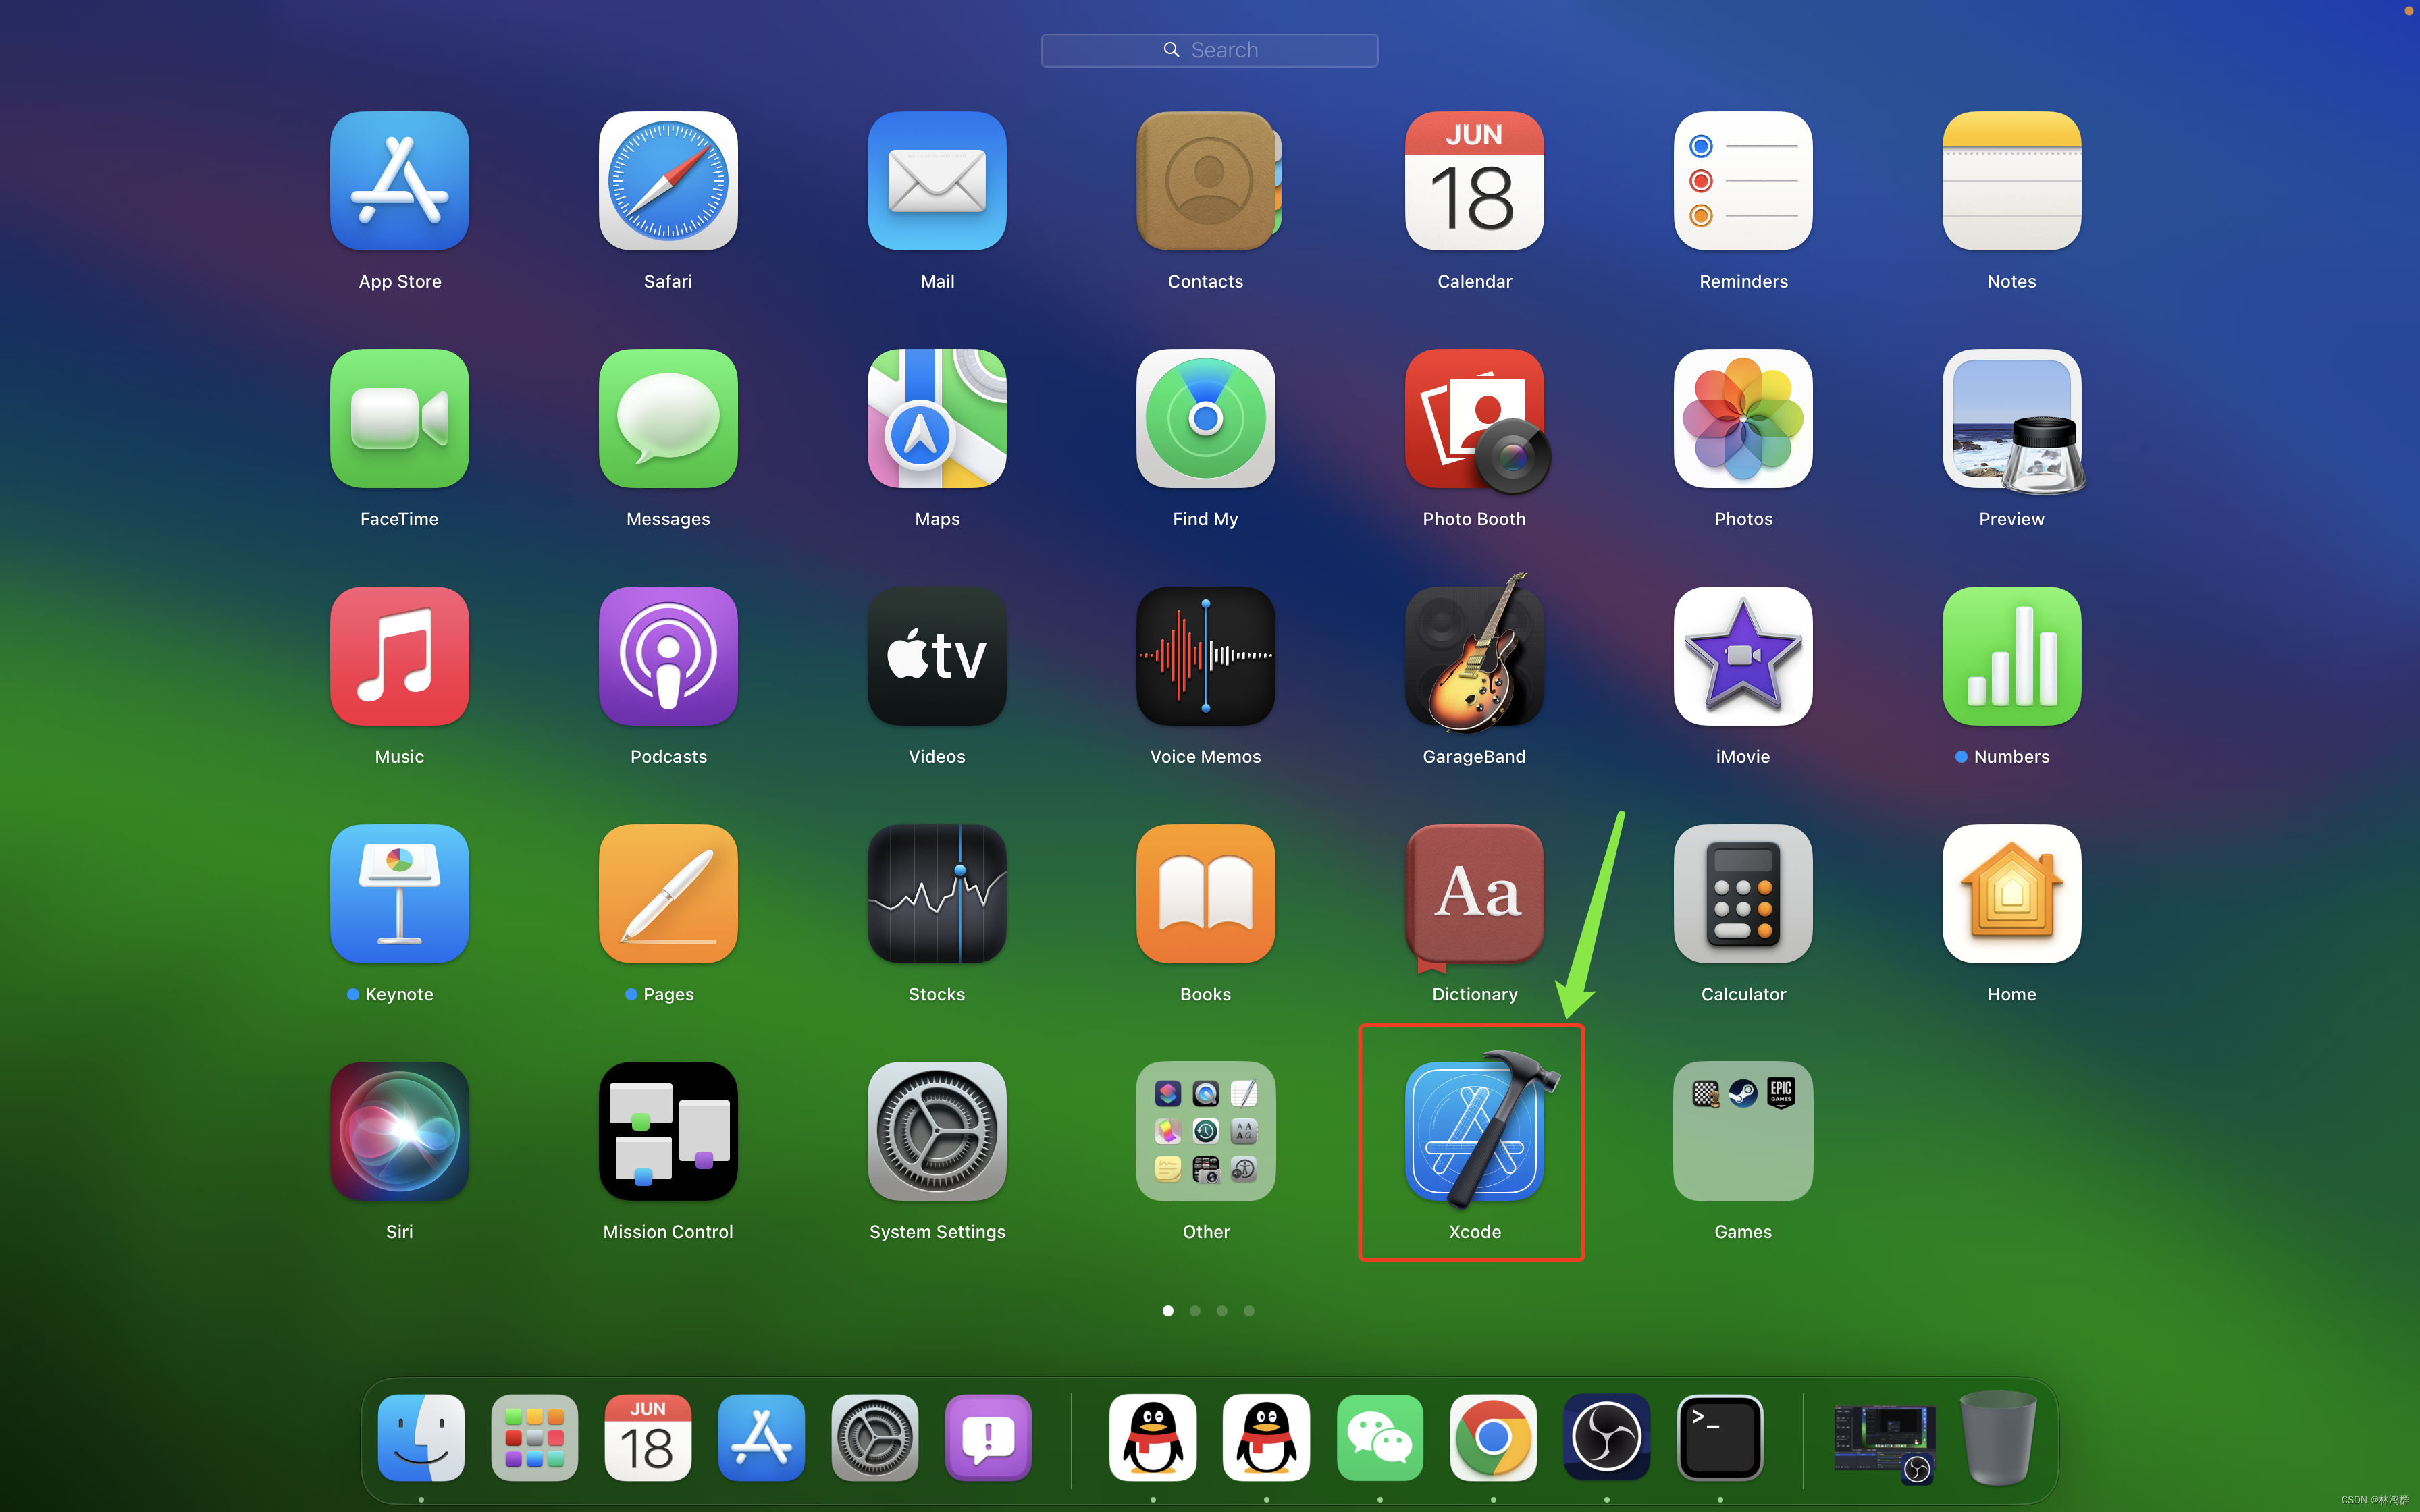The image size is (2420, 1512).
Task: Open WeChat from the Dock
Action: (x=1380, y=1437)
